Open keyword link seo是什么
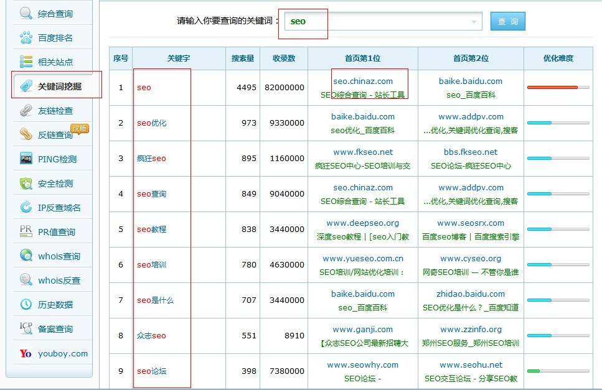This screenshot has height=390, width=602. 155,300
